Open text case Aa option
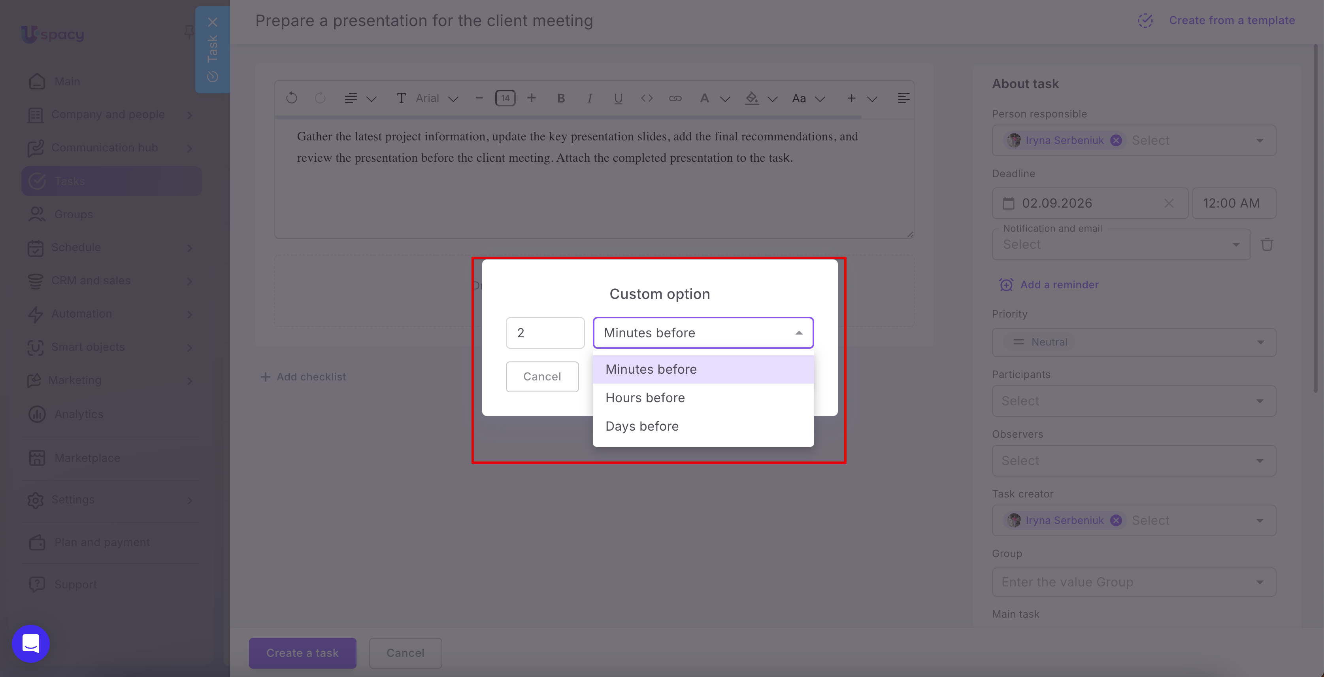 click(799, 98)
